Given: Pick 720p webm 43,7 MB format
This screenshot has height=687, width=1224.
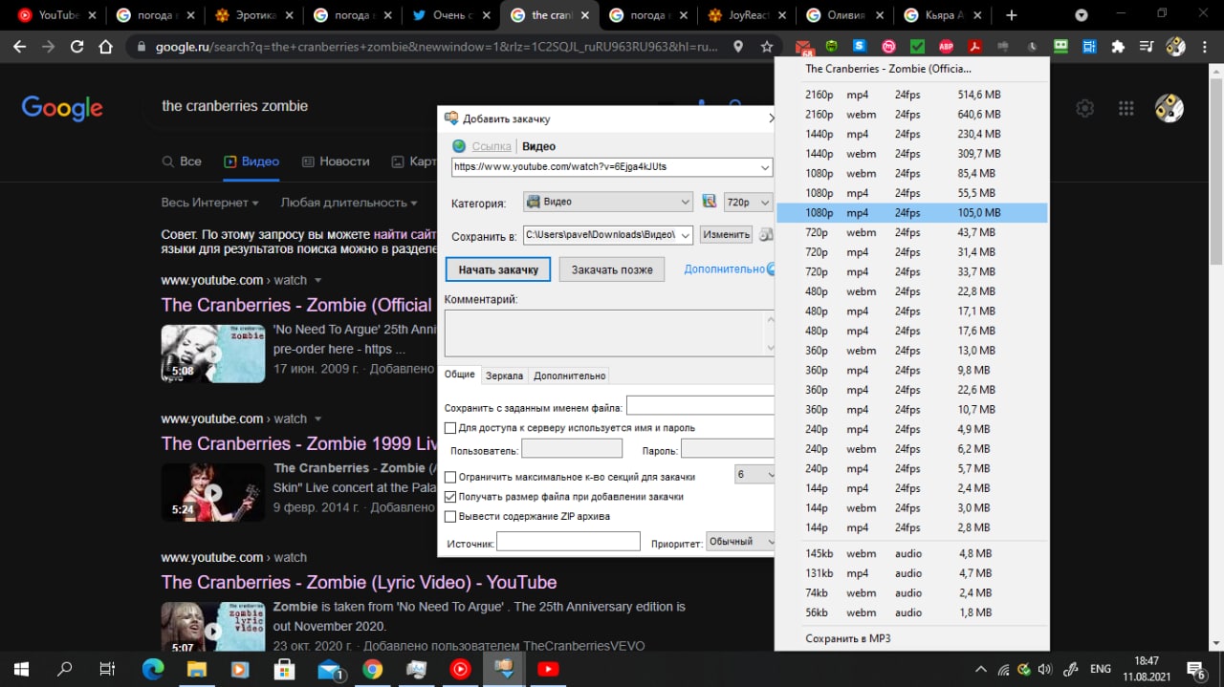Looking at the screenshot, I should (912, 232).
